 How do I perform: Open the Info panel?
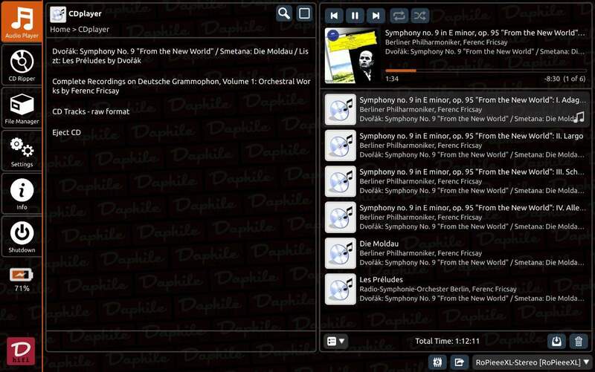click(x=22, y=194)
